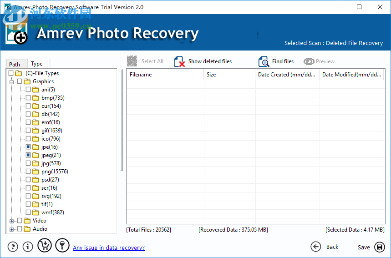This screenshot has height=258, width=391.
Task: Click the gif(1639) folder icon
Action: [x=36, y=131]
